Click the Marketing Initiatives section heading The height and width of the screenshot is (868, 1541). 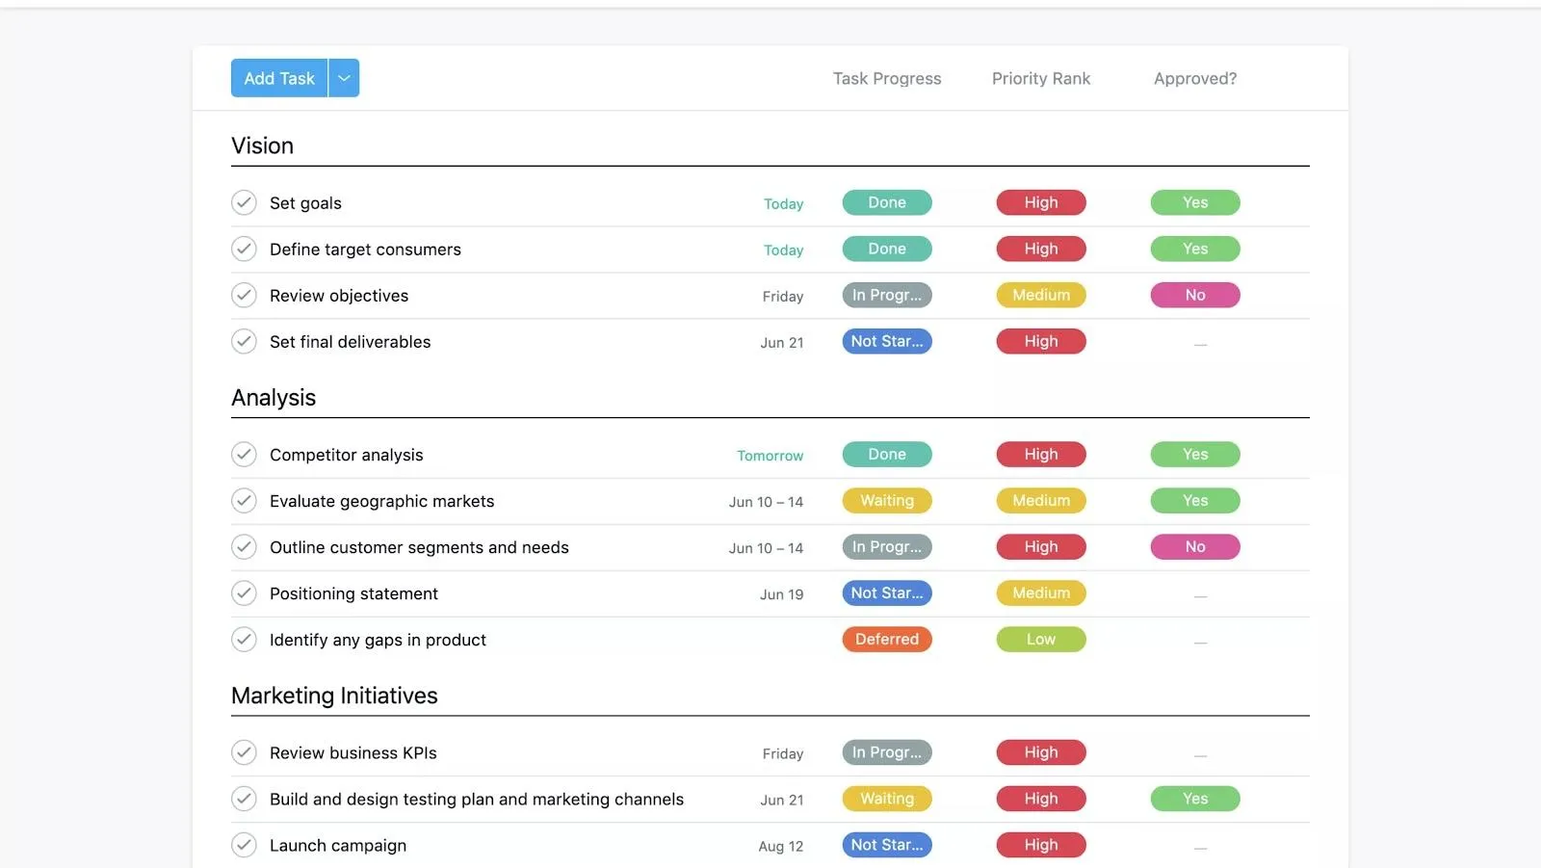tap(334, 696)
